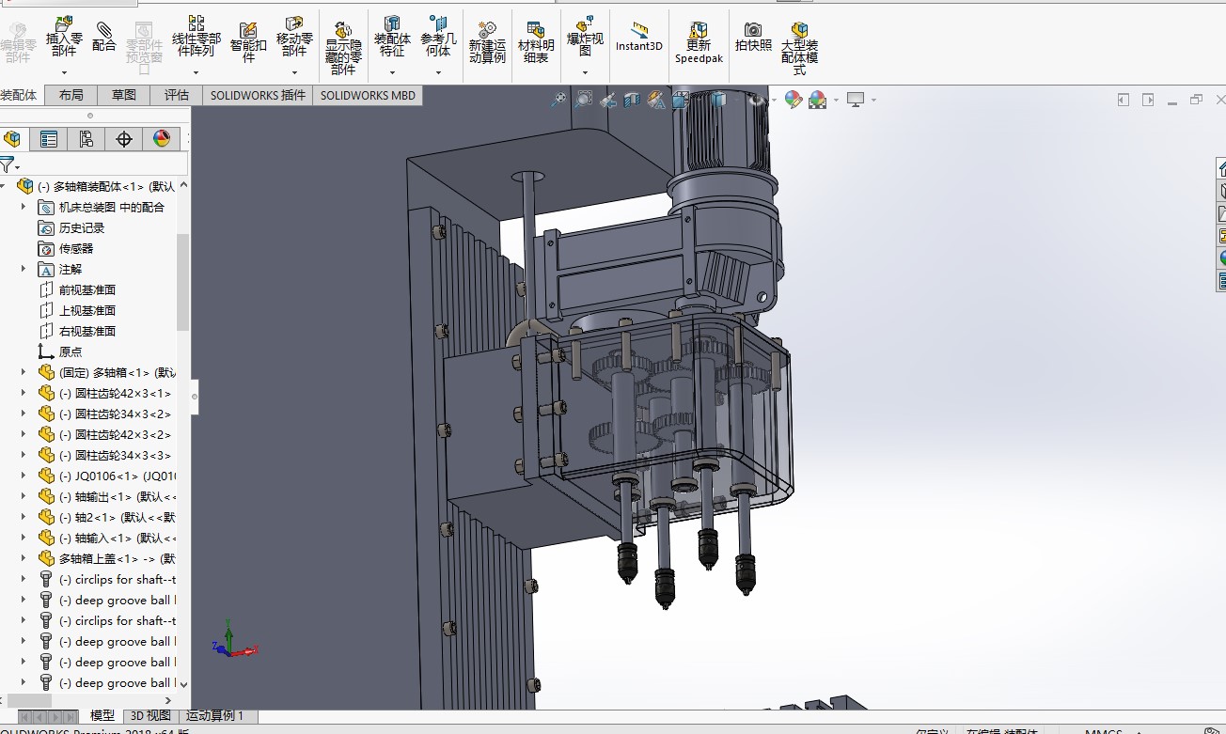Select (-) 轴输出<1> component
The image size is (1226, 734).
click(x=106, y=496)
